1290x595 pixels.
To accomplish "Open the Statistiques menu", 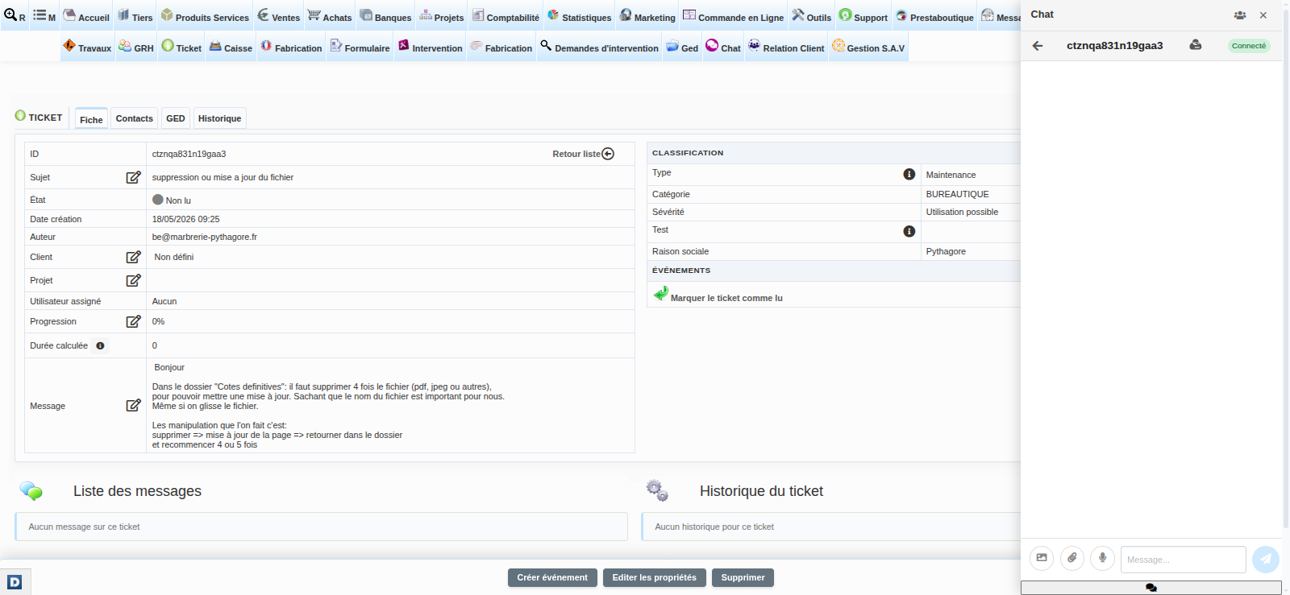I will point(579,16).
